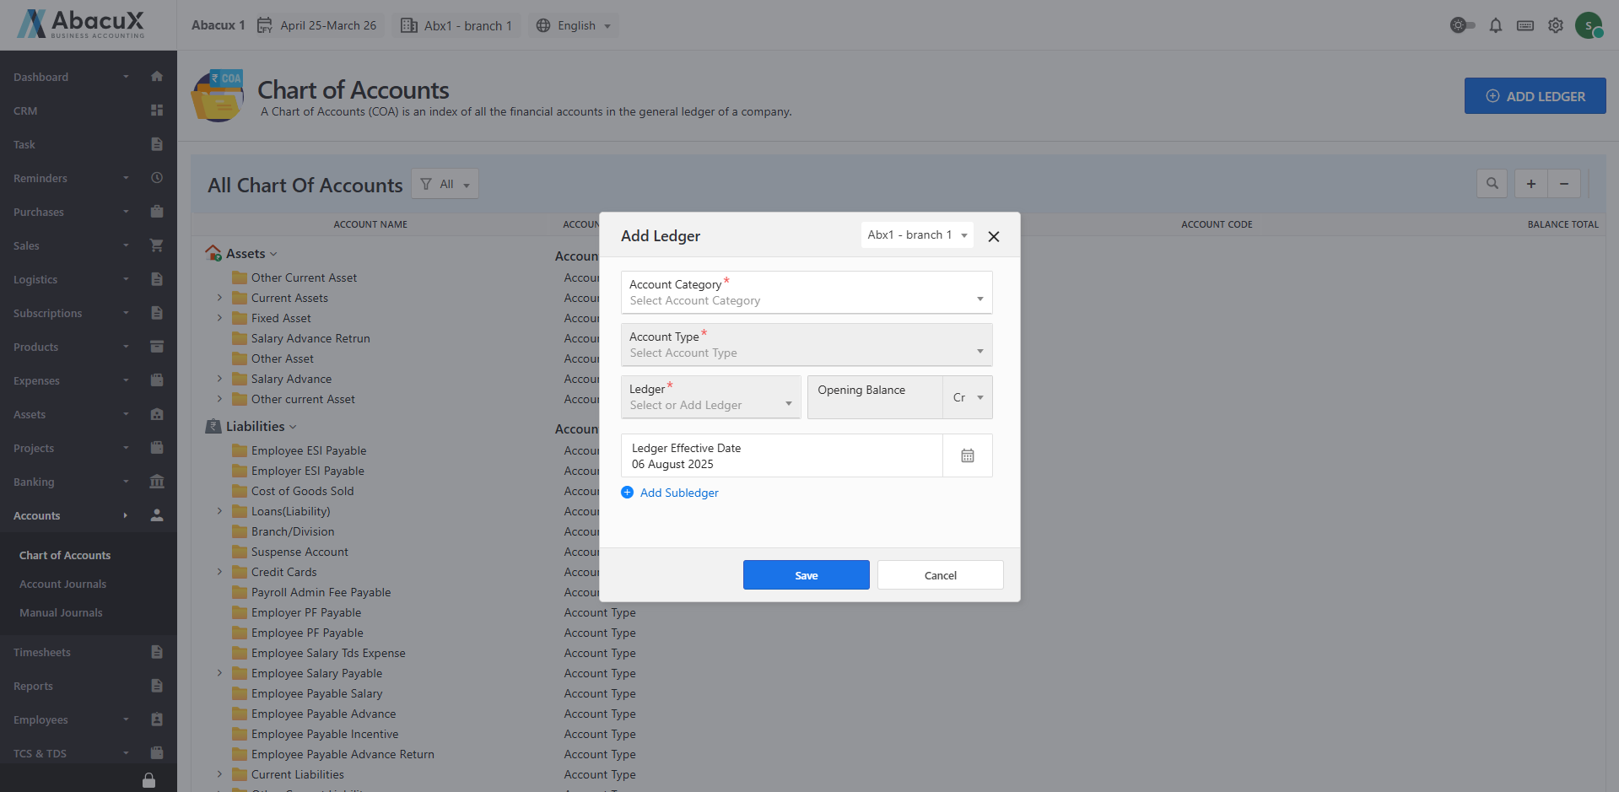Open Account Journals in sidebar
This screenshot has width=1619, height=792.
pyautogui.click(x=62, y=584)
